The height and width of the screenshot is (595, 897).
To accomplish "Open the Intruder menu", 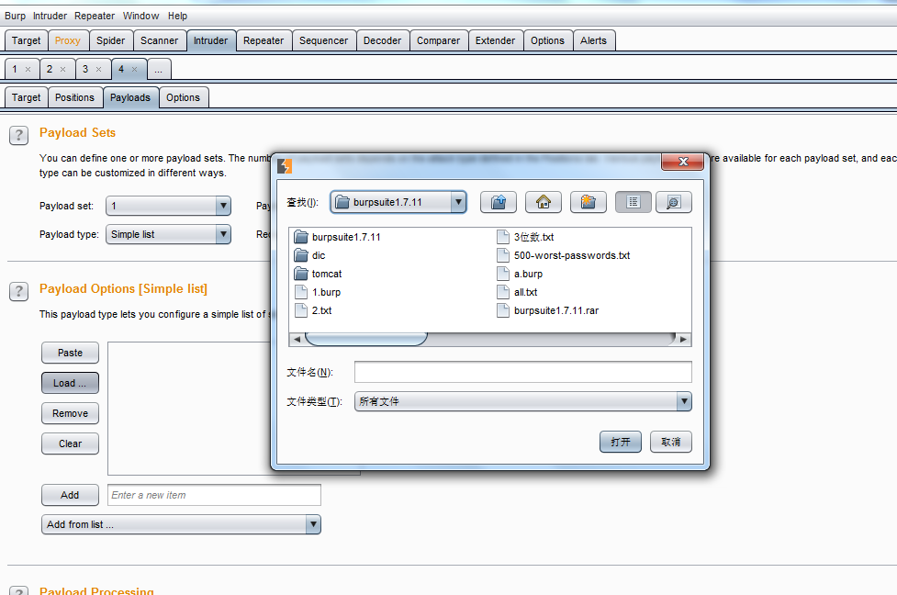I will (50, 16).
